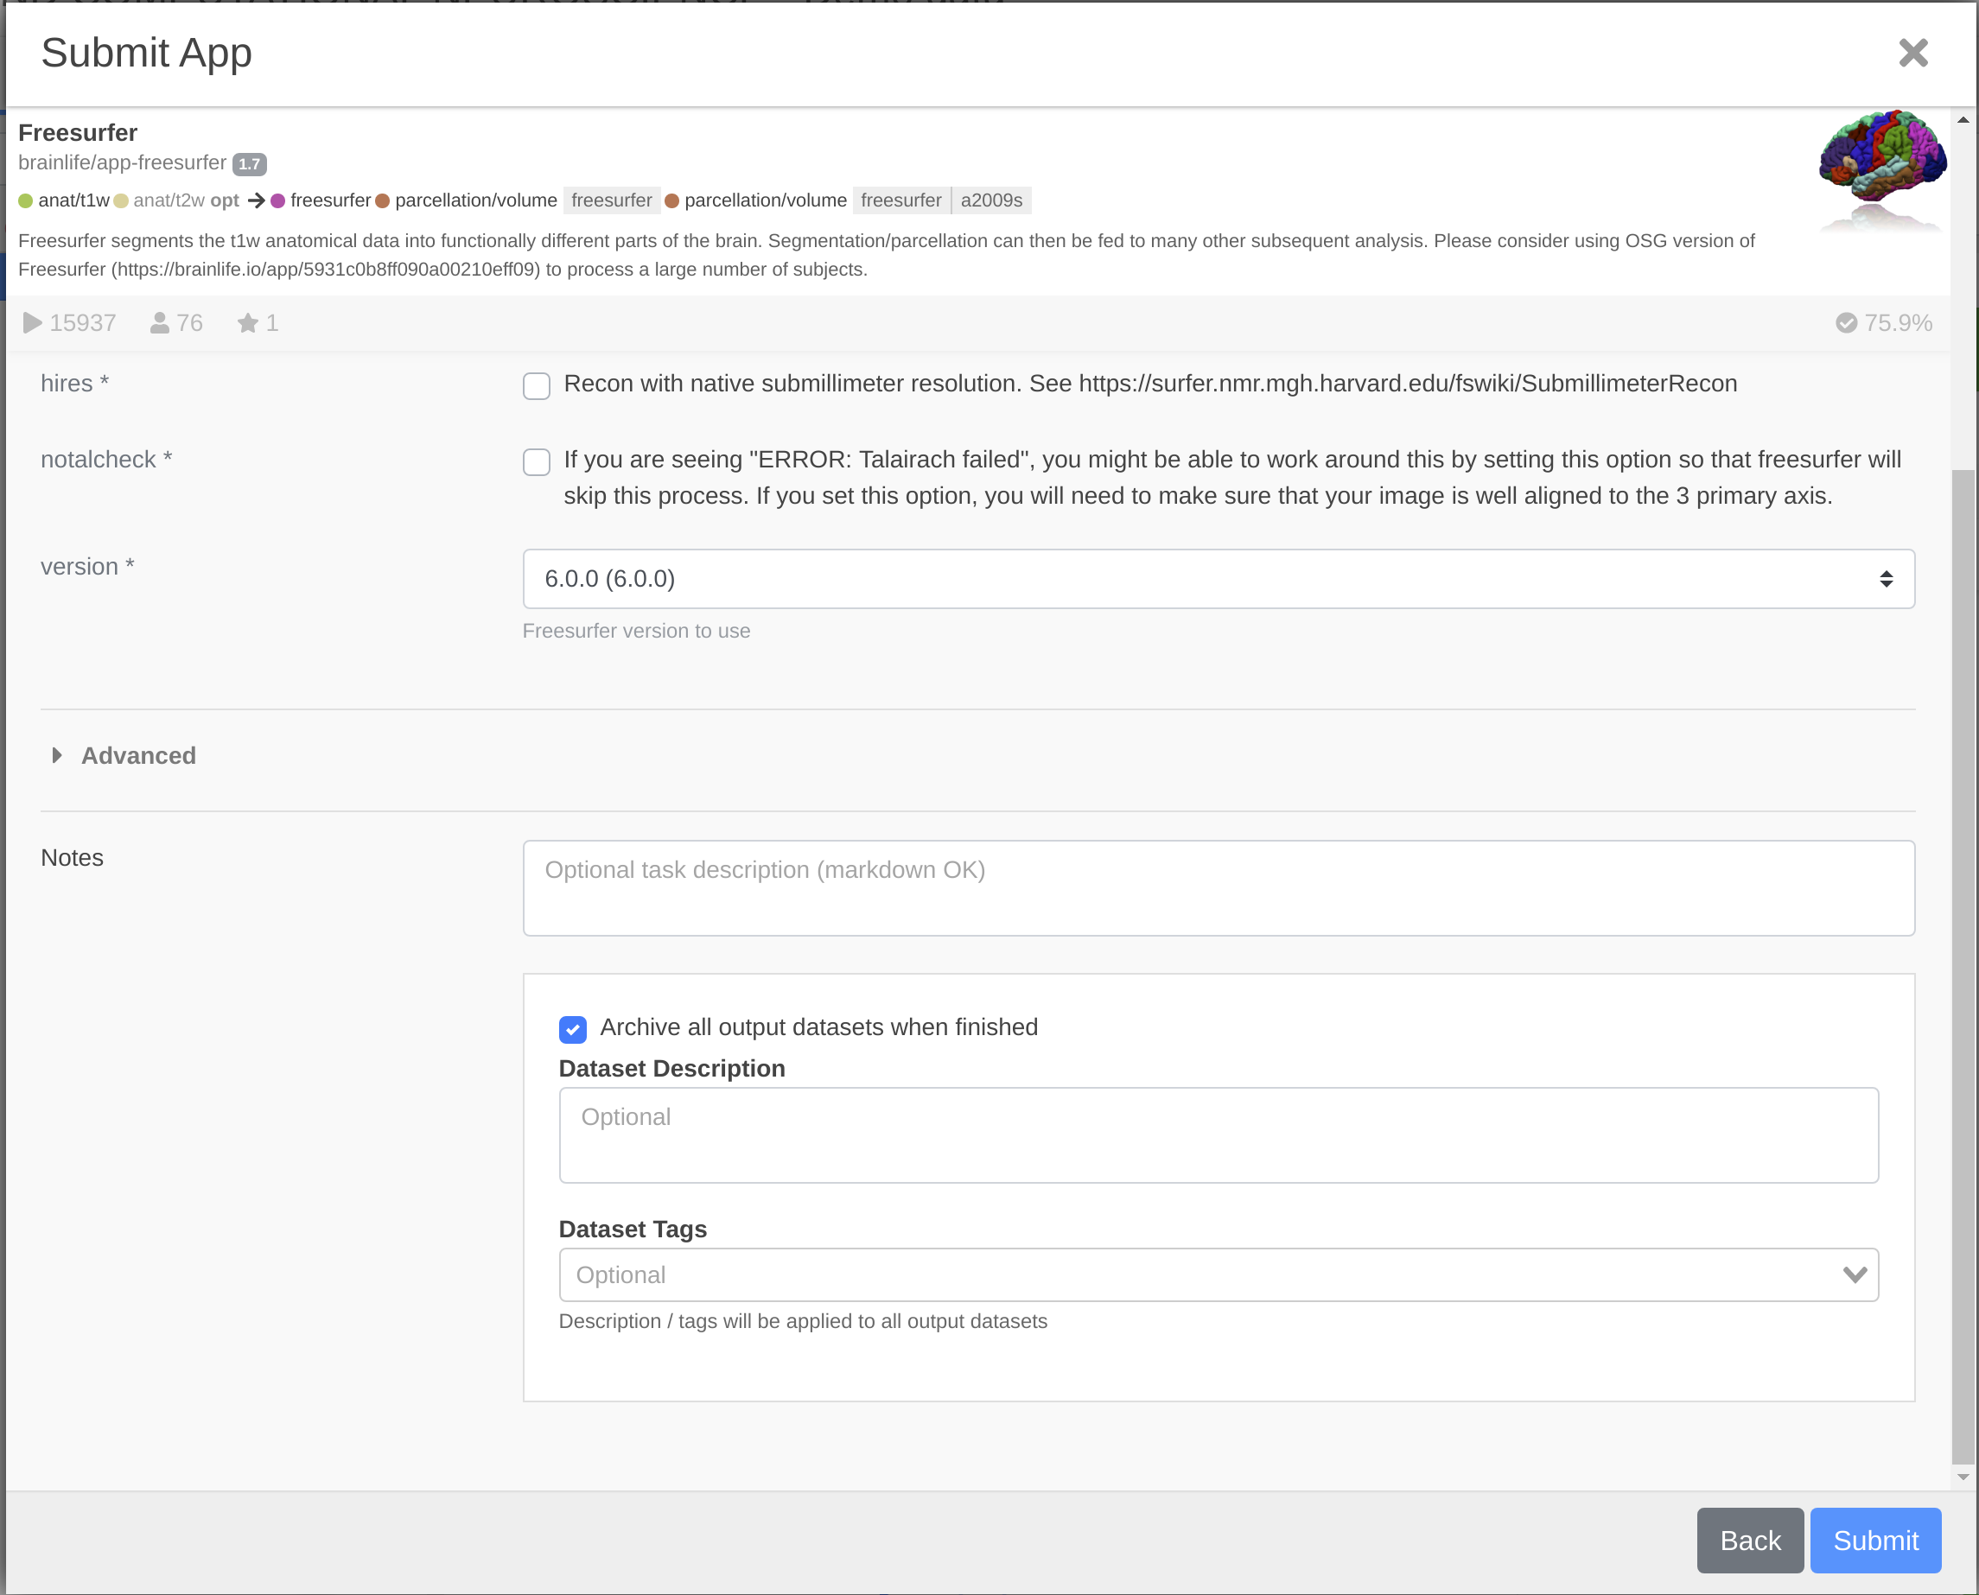
Task: Click the version field label
Action: pyautogui.click(x=87, y=566)
